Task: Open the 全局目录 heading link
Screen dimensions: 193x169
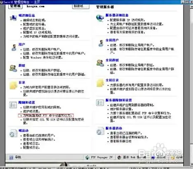Action: coord(112,80)
